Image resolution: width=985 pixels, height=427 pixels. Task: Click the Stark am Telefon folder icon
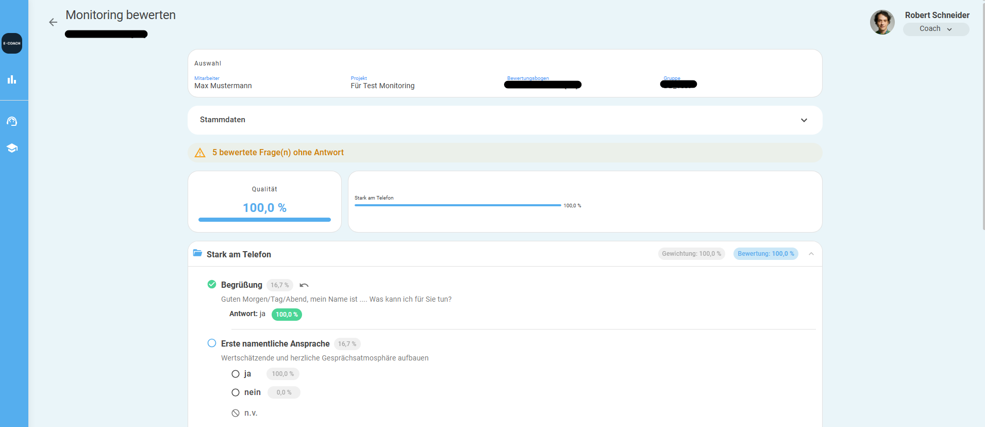[x=197, y=253]
